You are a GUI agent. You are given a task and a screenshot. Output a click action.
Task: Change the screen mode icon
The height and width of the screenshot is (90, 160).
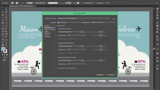point(4,60)
